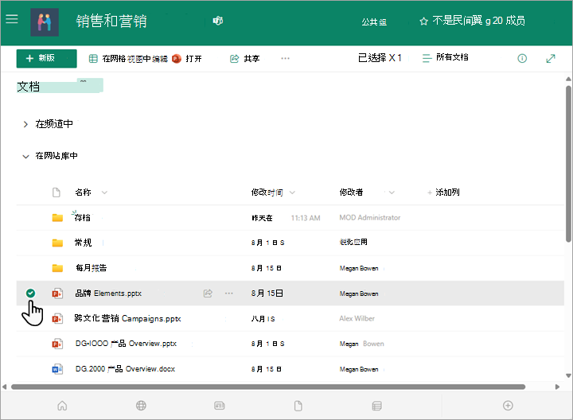The height and width of the screenshot is (420, 573).
Task: Collapse the 在网站库中 section
Action: (25, 157)
